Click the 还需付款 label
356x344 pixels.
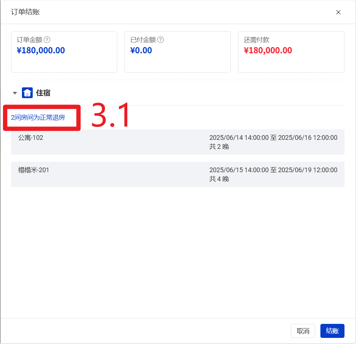pyautogui.click(x=256, y=40)
